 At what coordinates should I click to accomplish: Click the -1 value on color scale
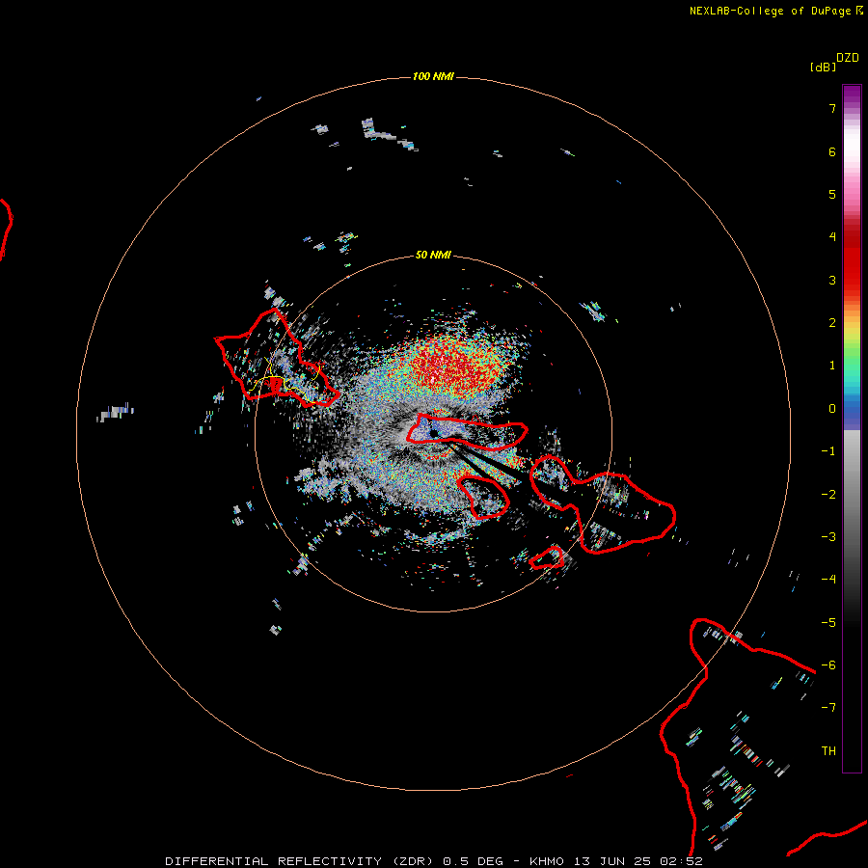(828, 451)
